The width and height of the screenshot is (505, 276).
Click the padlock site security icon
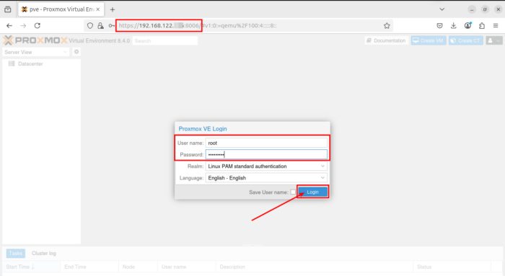click(x=101, y=26)
